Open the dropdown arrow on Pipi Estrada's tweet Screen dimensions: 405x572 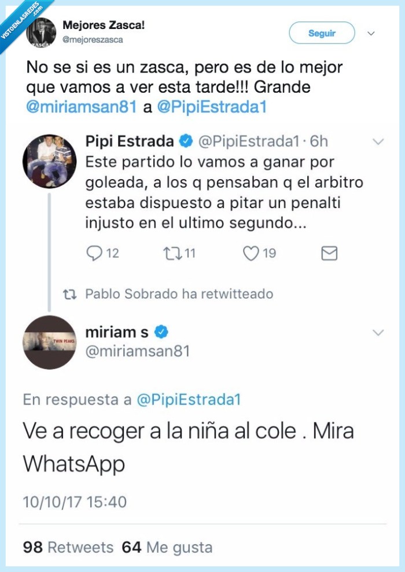380,140
